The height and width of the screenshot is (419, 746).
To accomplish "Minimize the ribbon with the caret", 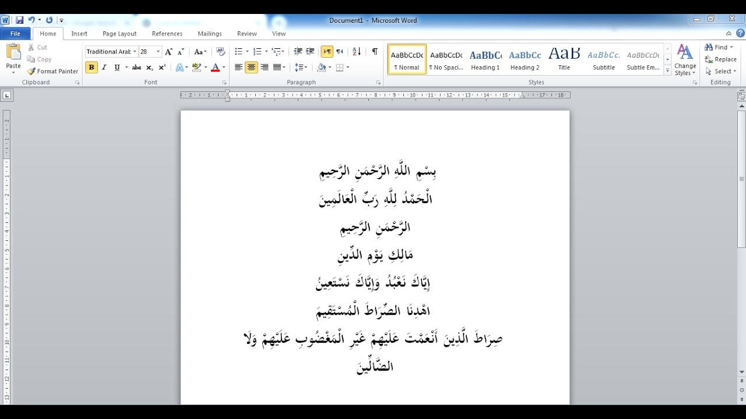I will (729, 34).
